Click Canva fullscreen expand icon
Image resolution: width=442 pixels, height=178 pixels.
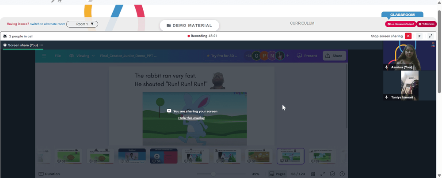click(x=323, y=174)
